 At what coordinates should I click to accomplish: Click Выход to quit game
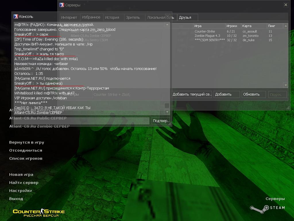pos(16,199)
